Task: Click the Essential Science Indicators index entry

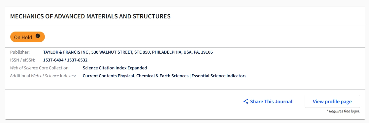Action: tap(219, 76)
